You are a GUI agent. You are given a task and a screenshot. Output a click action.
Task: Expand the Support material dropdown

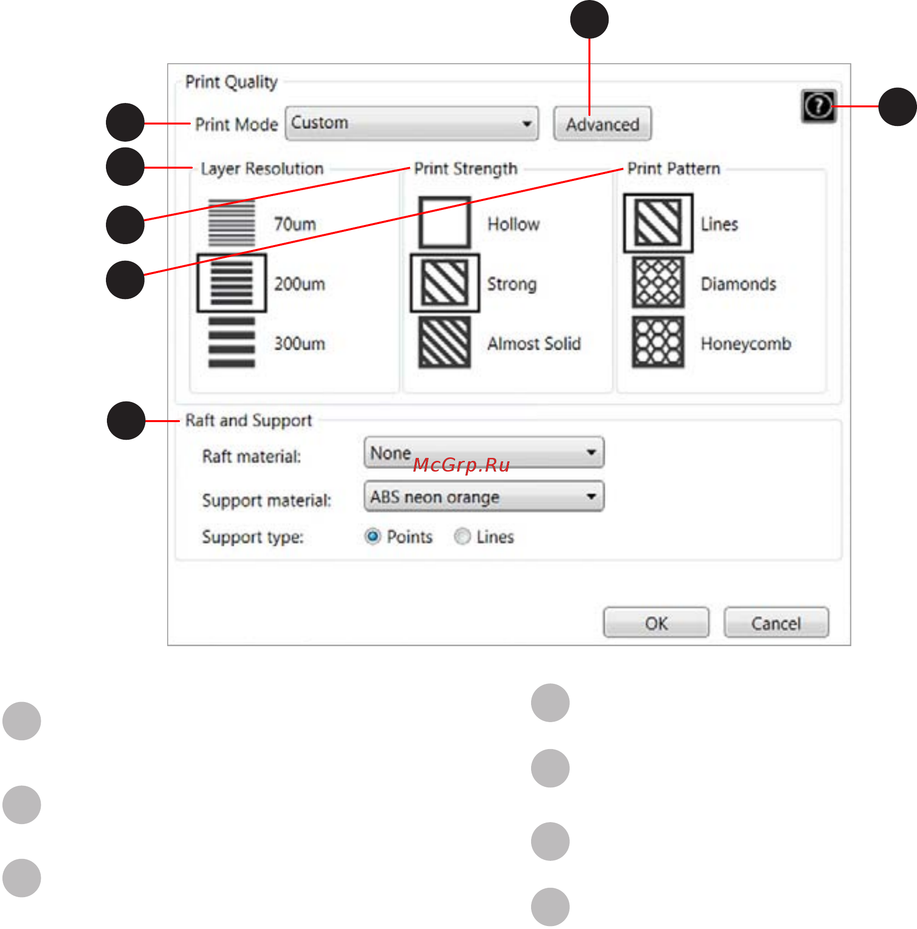(484, 497)
